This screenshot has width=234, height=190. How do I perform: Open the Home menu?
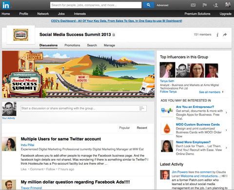click(6, 14)
